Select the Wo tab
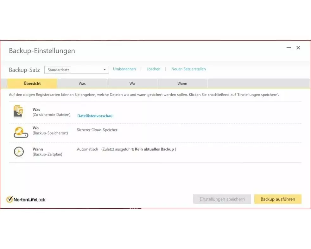This screenshot has height=249, width=311. click(x=132, y=83)
